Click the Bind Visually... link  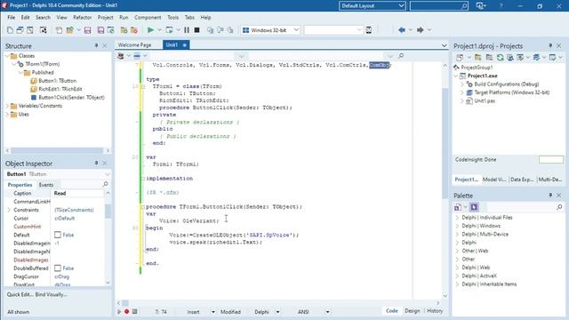tap(52, 294)
